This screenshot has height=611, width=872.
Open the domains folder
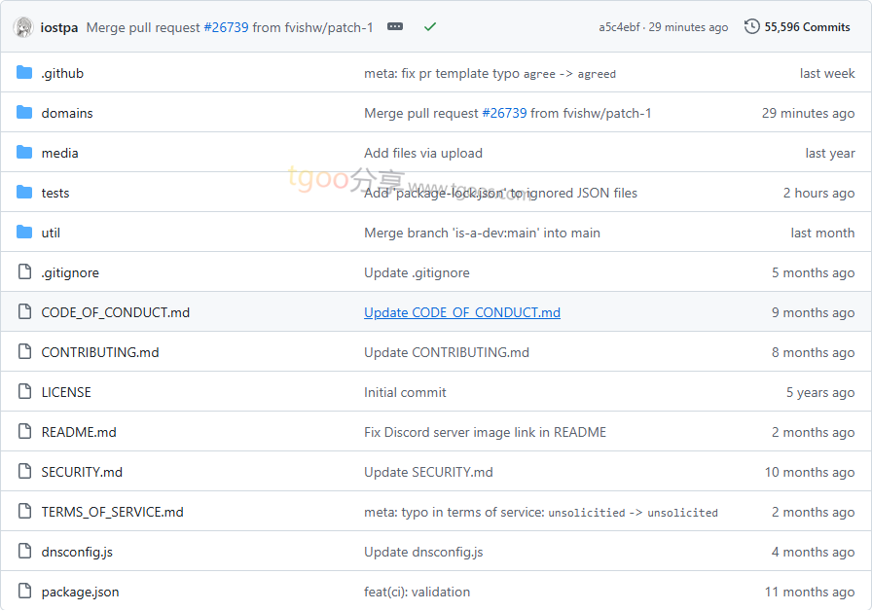(x=67, y=113)
